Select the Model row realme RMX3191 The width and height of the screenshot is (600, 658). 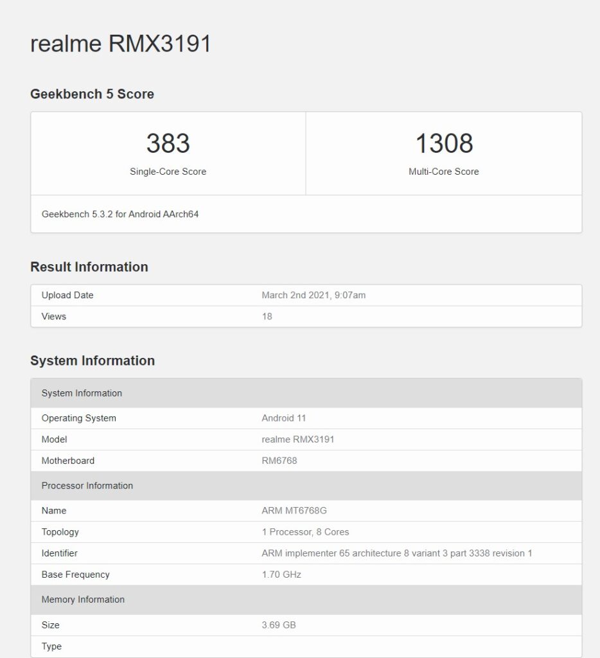click(x=193, y=440)
